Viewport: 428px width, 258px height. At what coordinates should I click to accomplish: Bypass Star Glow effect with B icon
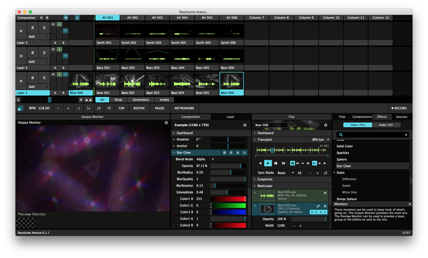point(224,153)
